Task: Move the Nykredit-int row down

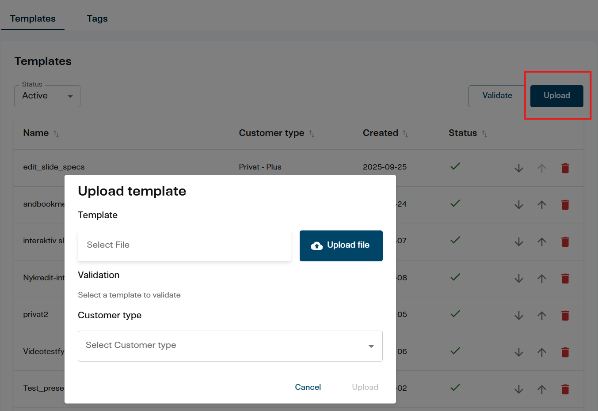Action: pyautogui.click(x=519, y=279)
